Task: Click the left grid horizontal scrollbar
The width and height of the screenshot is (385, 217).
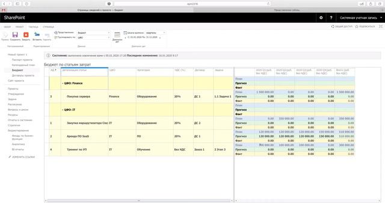Action: pyautogui.click(x=139, y=201)
